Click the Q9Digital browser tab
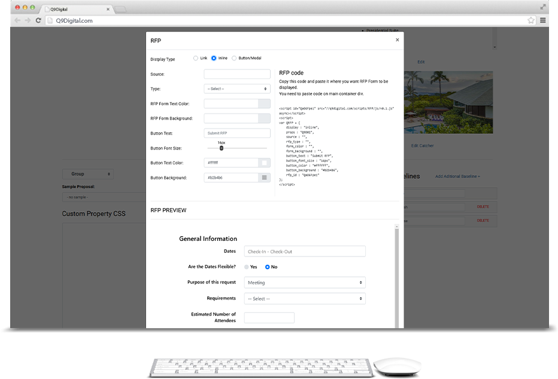Screen dimensions: 558x379 tap(75, 9)
